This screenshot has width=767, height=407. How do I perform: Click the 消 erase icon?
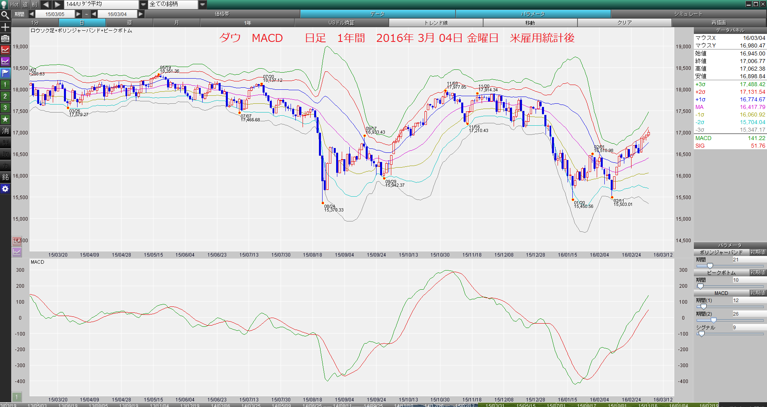pyautogui.click(x=5, y=131)
